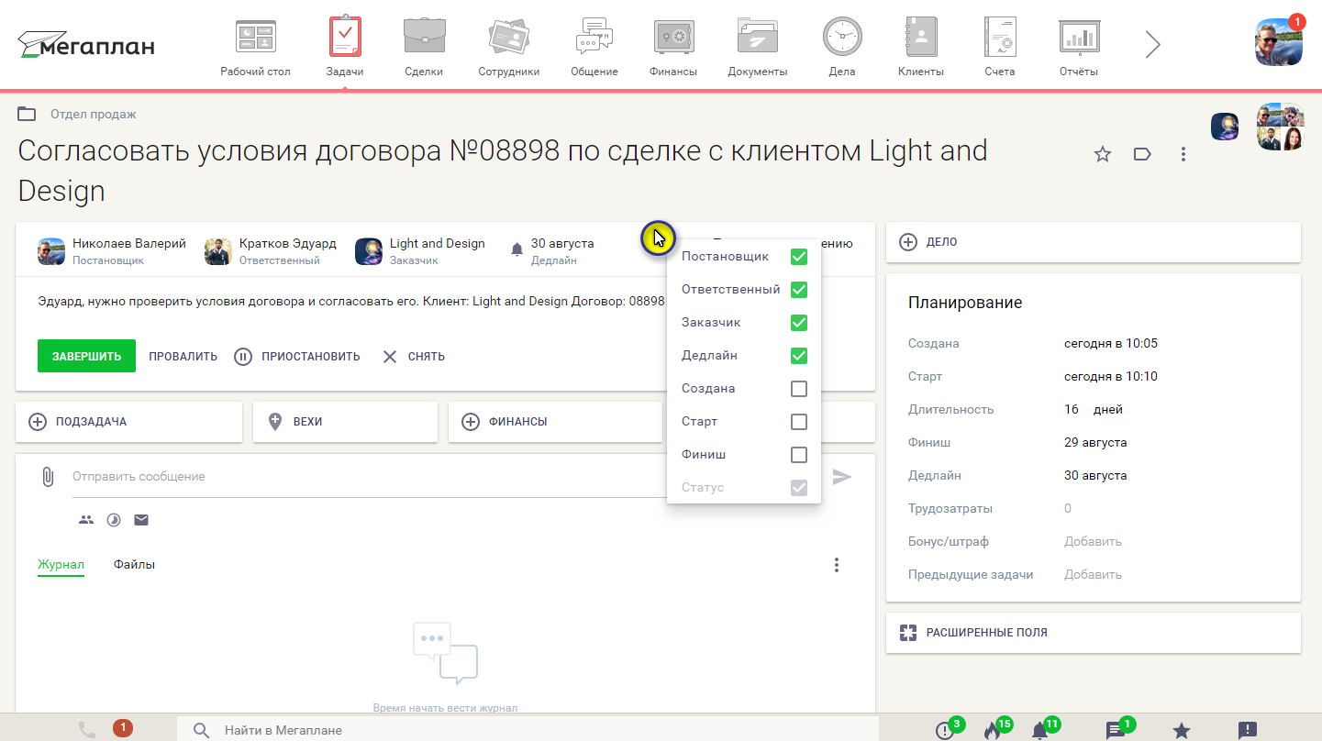Show more top menu sections arrow
This screenshot has height=741, width=1322.
(x=1153, y=44)
